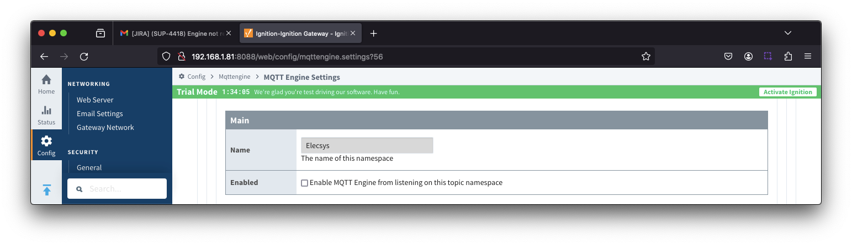Bookmark this page with star icon

(645, 56)
